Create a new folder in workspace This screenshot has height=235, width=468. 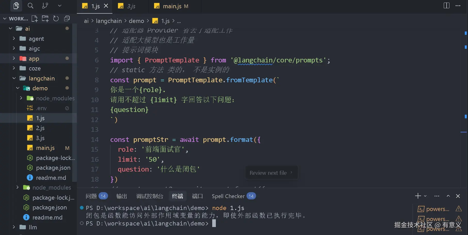point(45,19)
